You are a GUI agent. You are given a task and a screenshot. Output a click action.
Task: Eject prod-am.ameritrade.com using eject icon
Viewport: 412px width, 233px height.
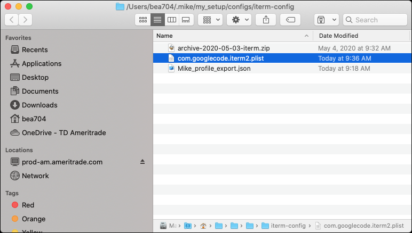[142, 162]
